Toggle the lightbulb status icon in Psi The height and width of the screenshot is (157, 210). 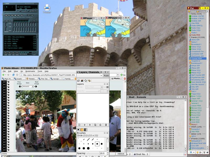(x=198, y=152)
